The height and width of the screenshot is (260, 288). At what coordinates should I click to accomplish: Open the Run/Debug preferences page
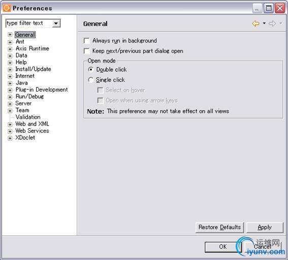tap(30, 97)
